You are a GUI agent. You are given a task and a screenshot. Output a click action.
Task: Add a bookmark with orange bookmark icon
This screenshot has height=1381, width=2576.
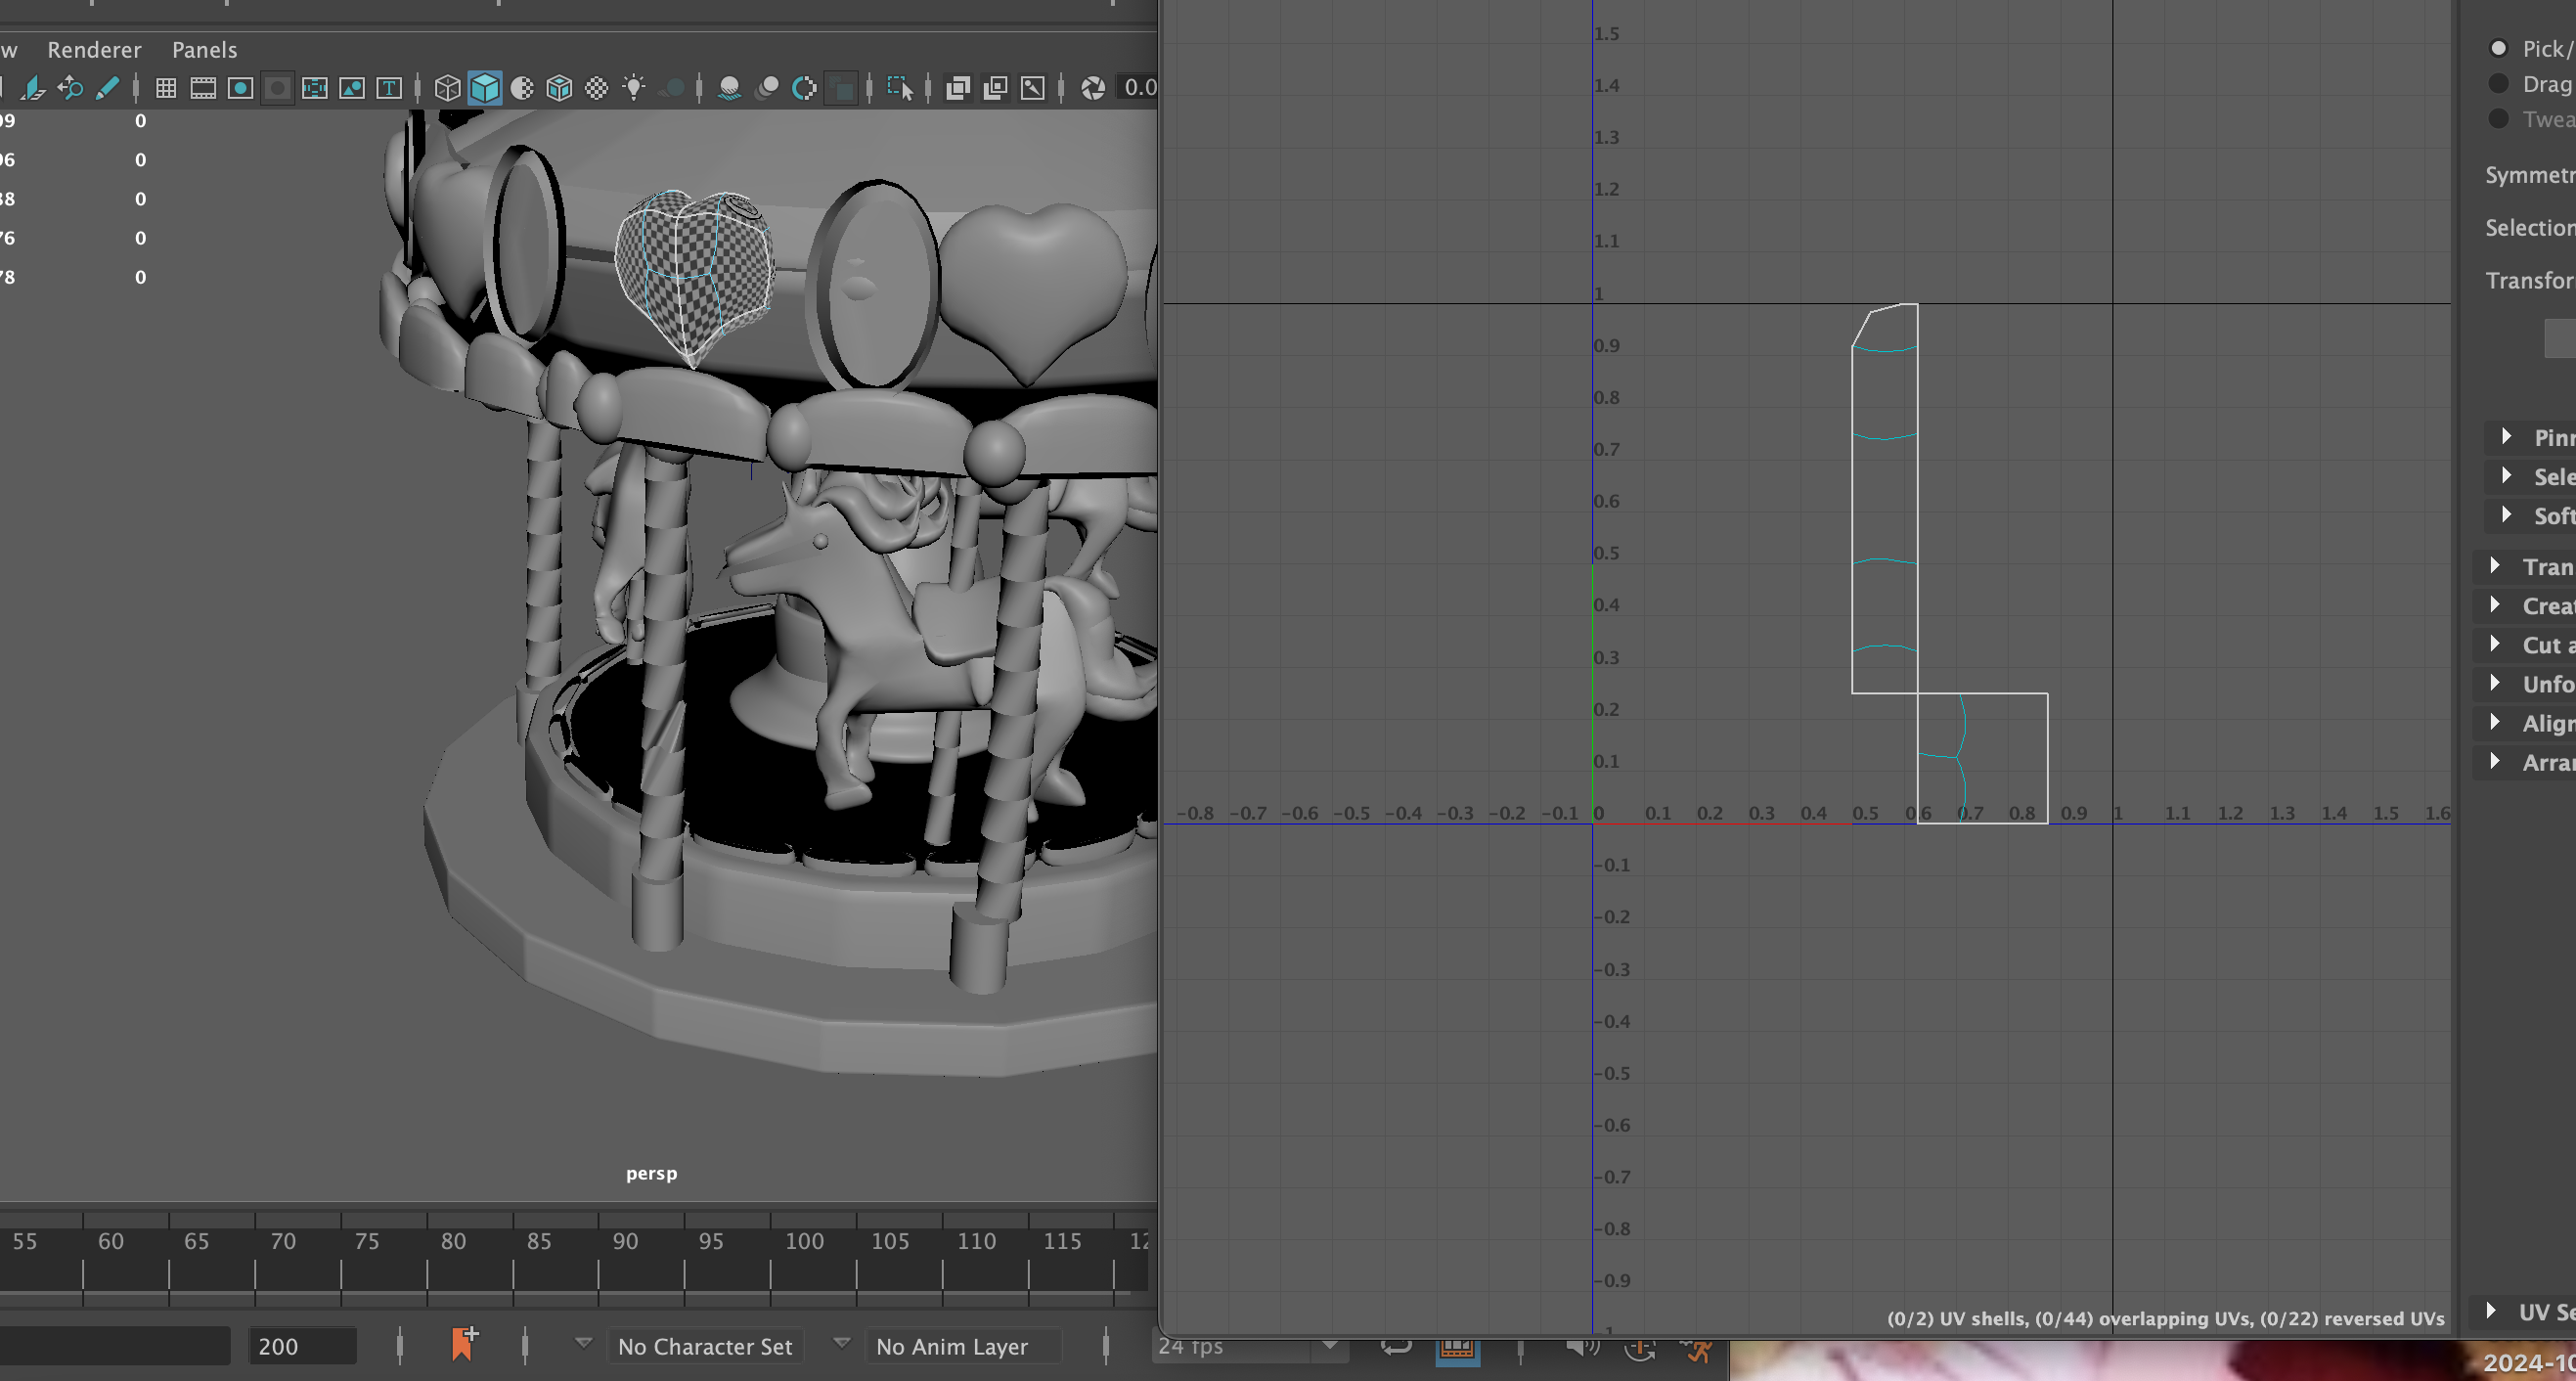465,1343
